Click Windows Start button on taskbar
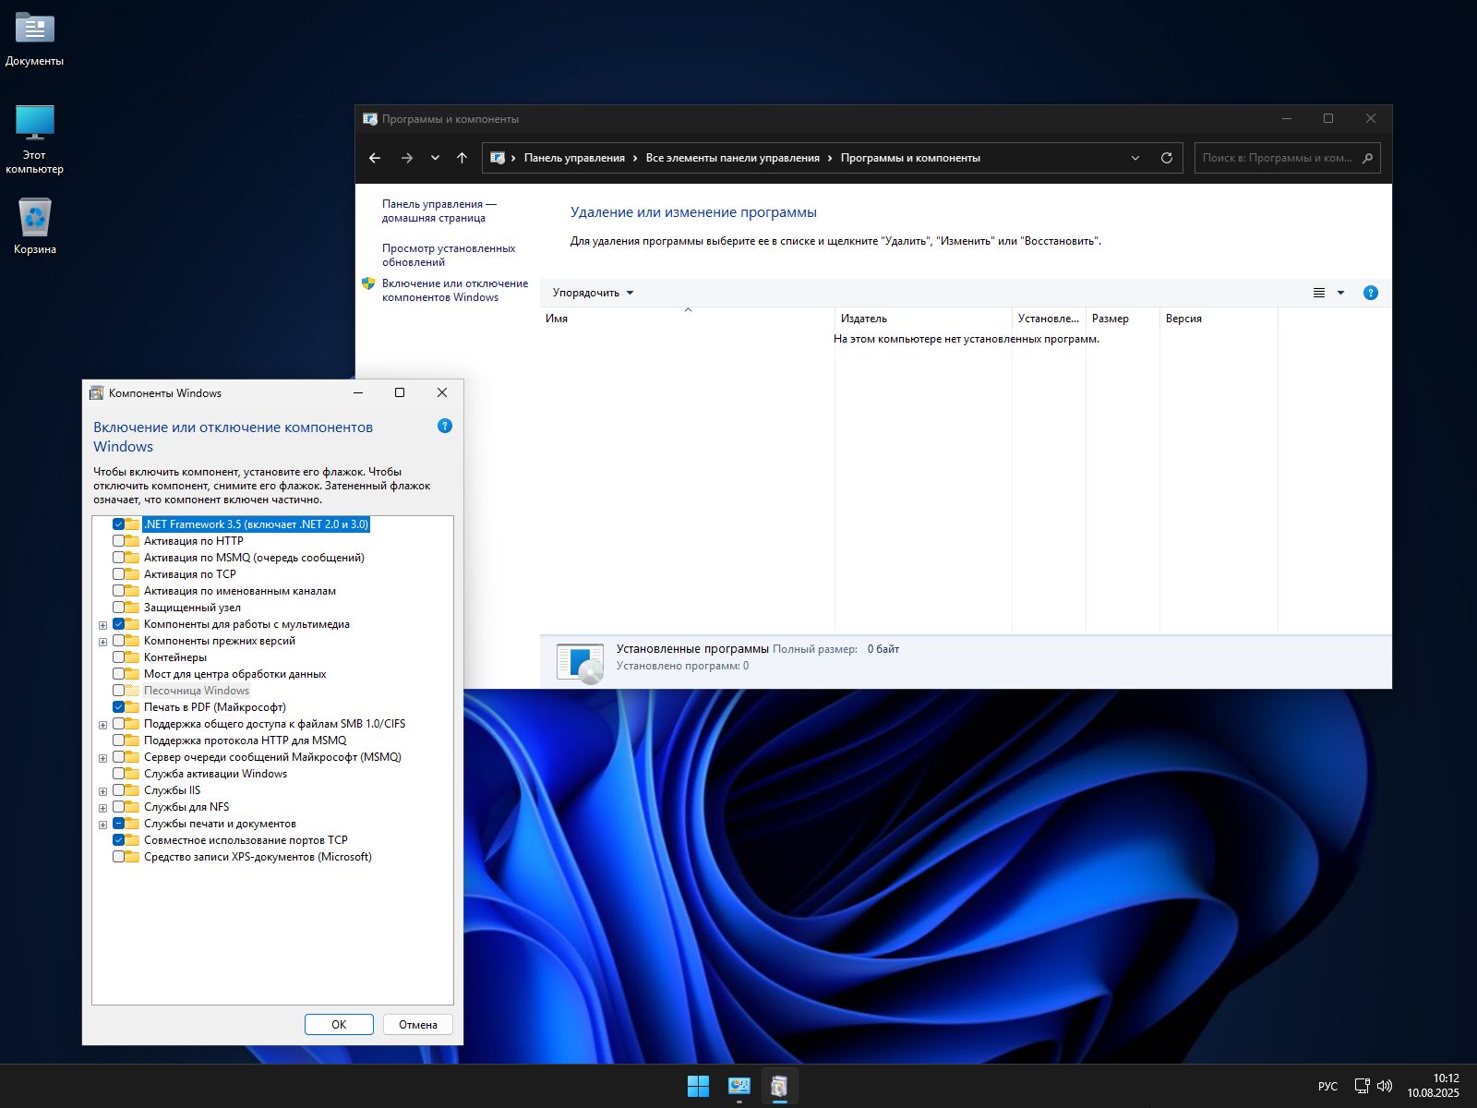 (x=699, y=1086)
